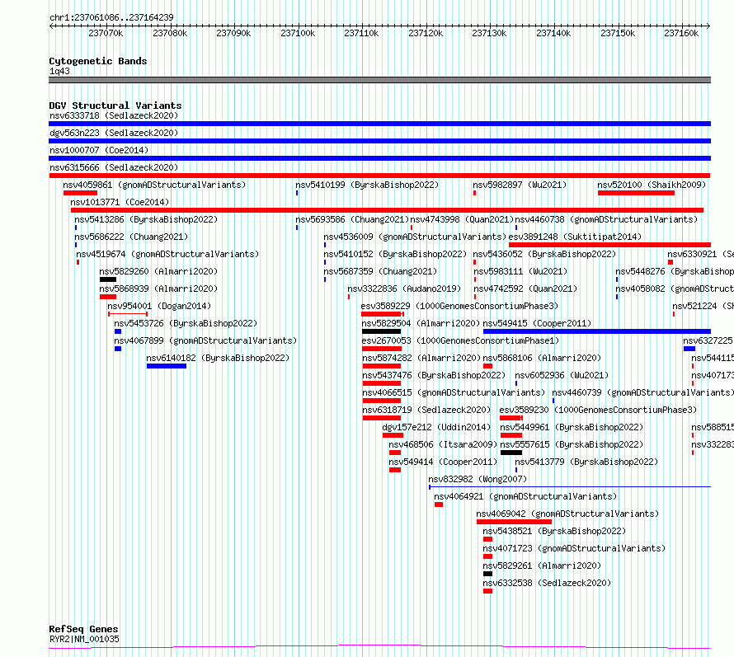Click the nsv549414 (Cooper2011) label

click(x=443, y=462)
